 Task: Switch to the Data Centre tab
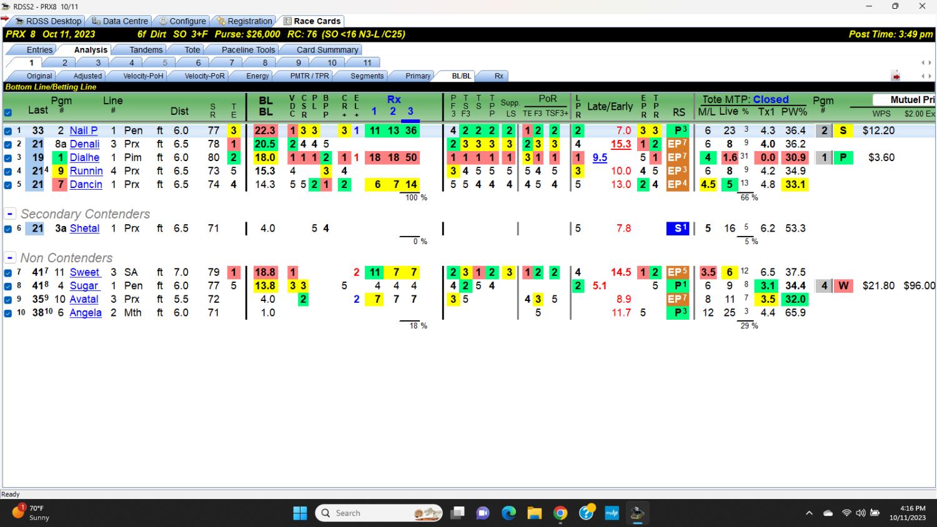pyautogui.click(x=120, y=21)
